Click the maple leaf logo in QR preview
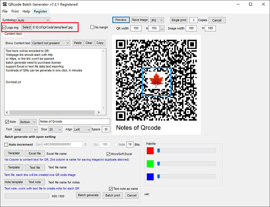Image resolution: width=270 pixels, height=207 pixels. tap(156, 81)
